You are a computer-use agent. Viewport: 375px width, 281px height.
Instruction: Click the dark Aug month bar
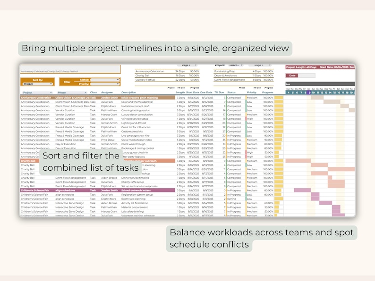coord(320,84)
